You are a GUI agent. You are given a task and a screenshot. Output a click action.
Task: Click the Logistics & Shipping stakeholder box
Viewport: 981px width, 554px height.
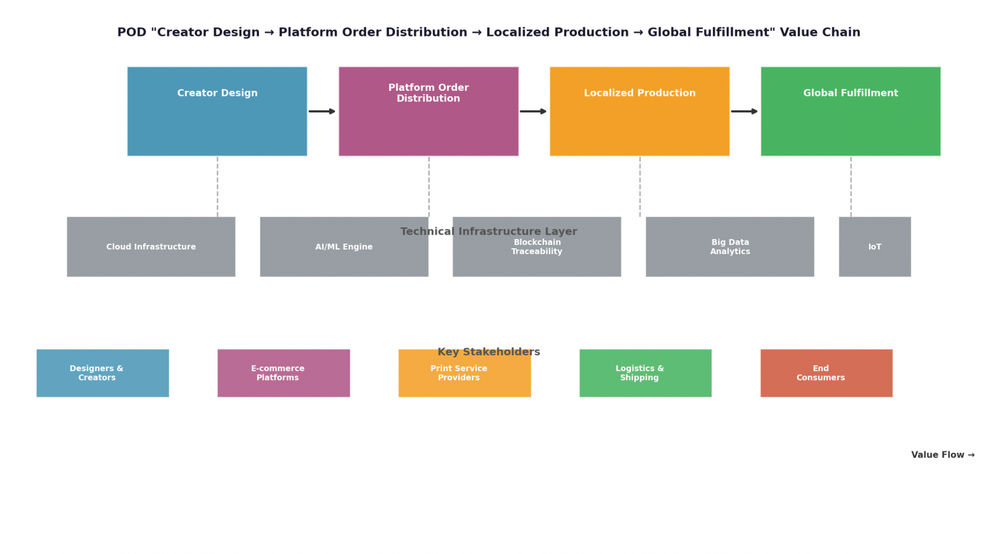[x=645, y=373]
